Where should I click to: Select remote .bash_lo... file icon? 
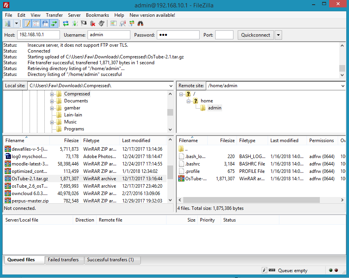pos(181,157)
